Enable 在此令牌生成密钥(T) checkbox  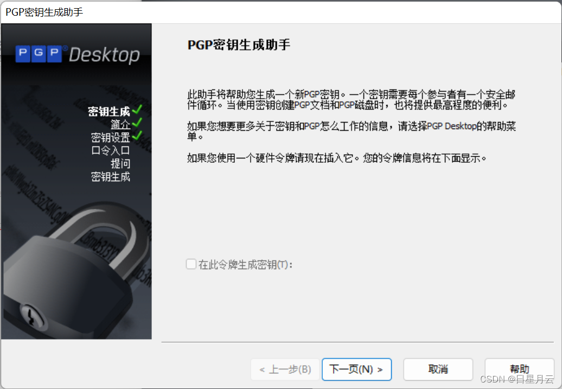(x=191, y=264)
